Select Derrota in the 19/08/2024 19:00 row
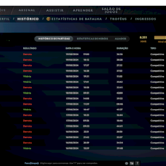 point(27,54)
